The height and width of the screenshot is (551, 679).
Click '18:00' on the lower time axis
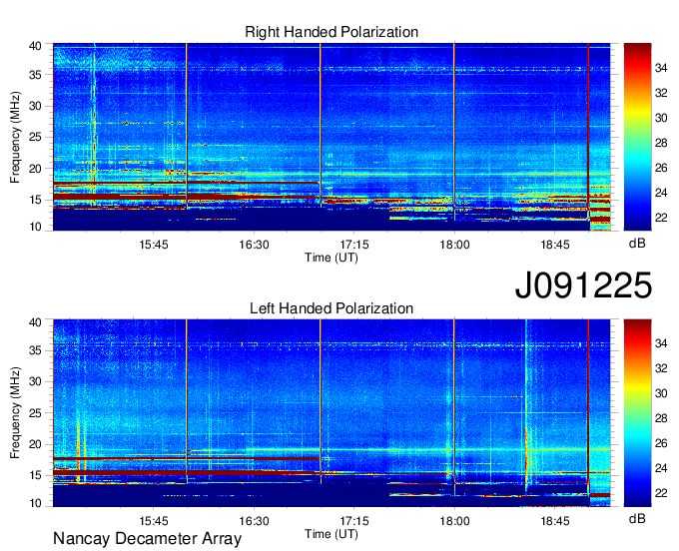[454, 521]
